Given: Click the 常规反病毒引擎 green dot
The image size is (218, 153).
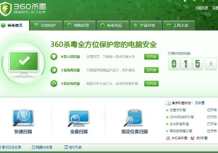Looking at the screenshot, I should [167, 131].
